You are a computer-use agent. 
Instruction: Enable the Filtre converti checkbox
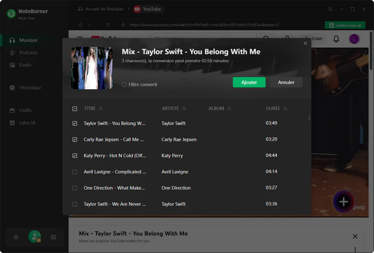click(124, 84)
